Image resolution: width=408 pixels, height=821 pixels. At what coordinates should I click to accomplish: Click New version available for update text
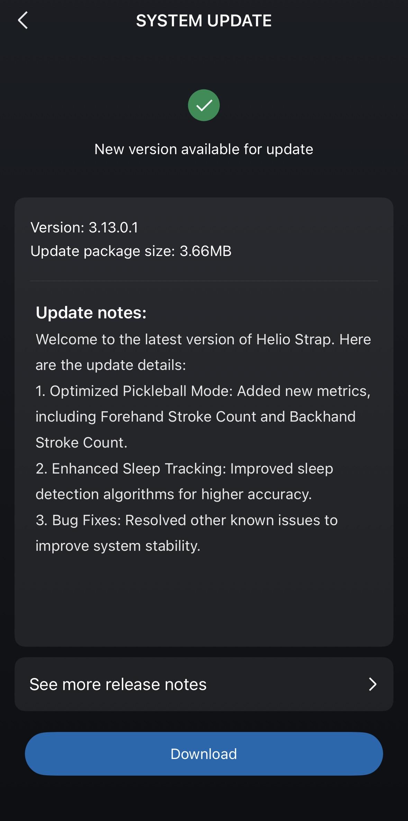click(x=204, y=149)
